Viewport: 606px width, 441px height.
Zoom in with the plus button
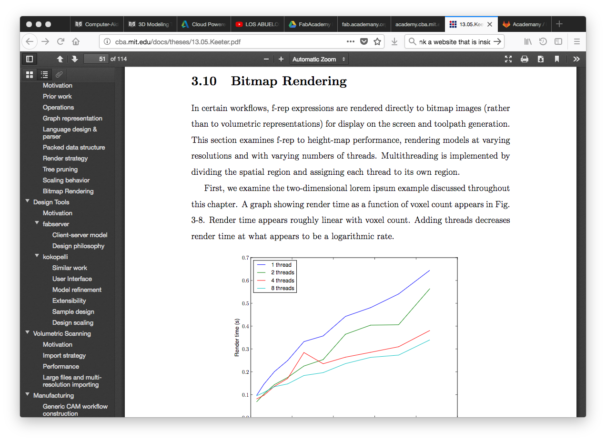click(x=281, y=59)
